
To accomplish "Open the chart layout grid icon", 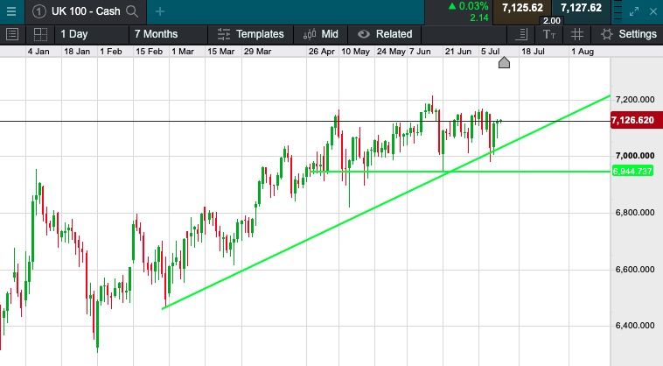I will [40, 34].
